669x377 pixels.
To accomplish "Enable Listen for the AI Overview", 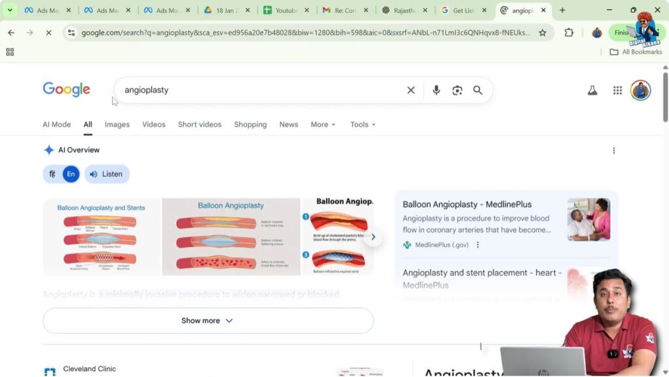I will pyautogui.click(x=106, y=174).
